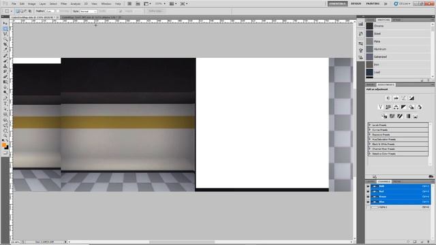The width and height of the screenshot is (436, 245).
Task: Select the Lasso tool
Action: [5, 34]
